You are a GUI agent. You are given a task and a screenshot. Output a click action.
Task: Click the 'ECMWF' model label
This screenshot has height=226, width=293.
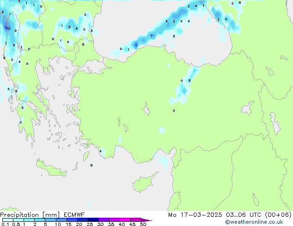coord(74,215)
